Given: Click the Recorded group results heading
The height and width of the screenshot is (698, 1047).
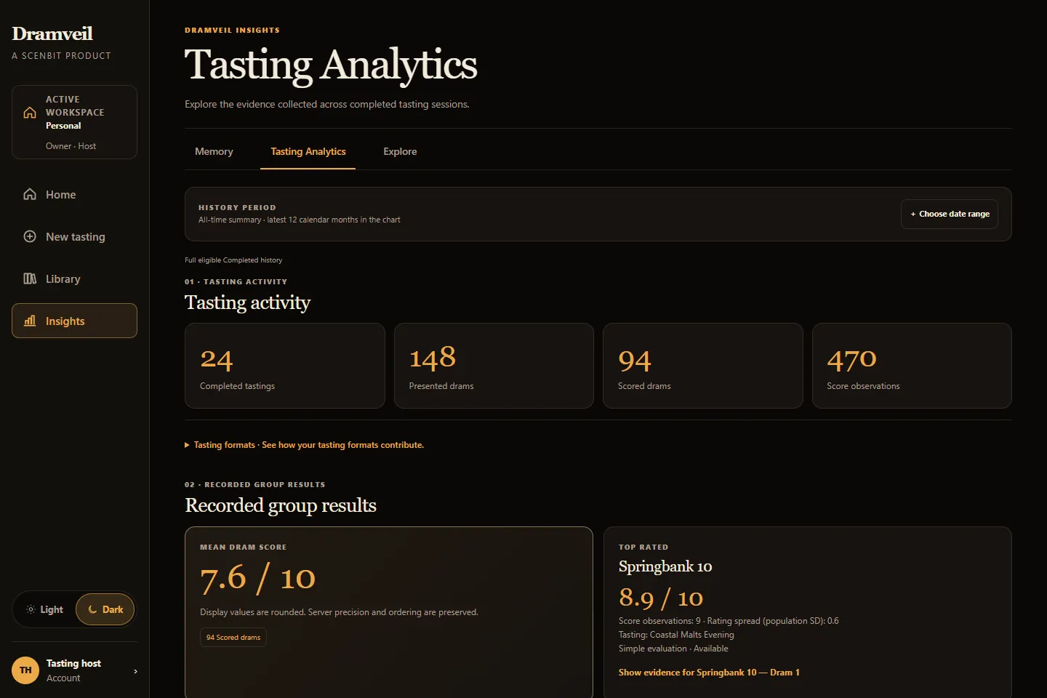Looking at the screenshot, I should [281, 505].
